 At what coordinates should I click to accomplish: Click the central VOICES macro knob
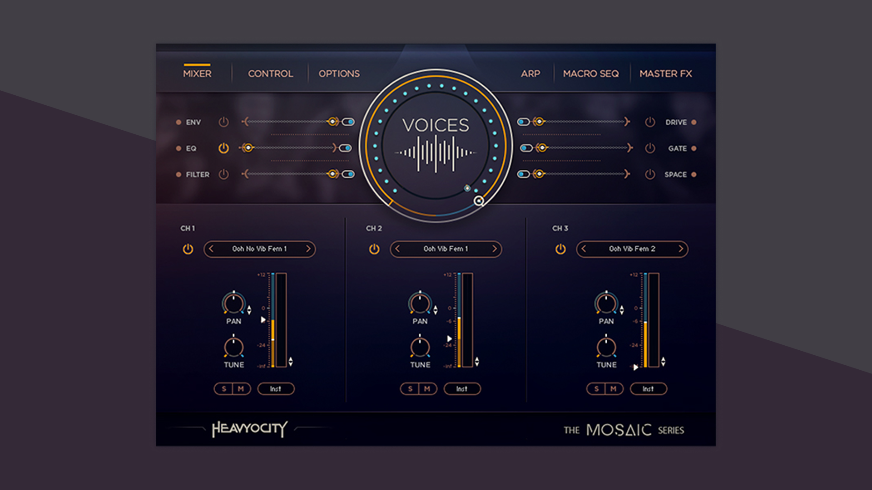(435, 144)
